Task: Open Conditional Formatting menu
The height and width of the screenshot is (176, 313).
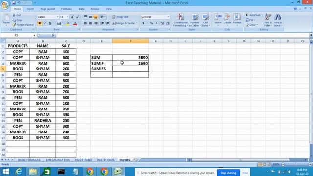Action: 180,20
